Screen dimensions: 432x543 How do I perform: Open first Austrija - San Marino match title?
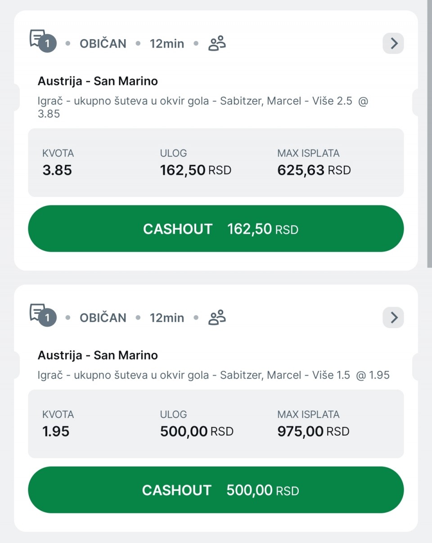(x=98, y=81)
